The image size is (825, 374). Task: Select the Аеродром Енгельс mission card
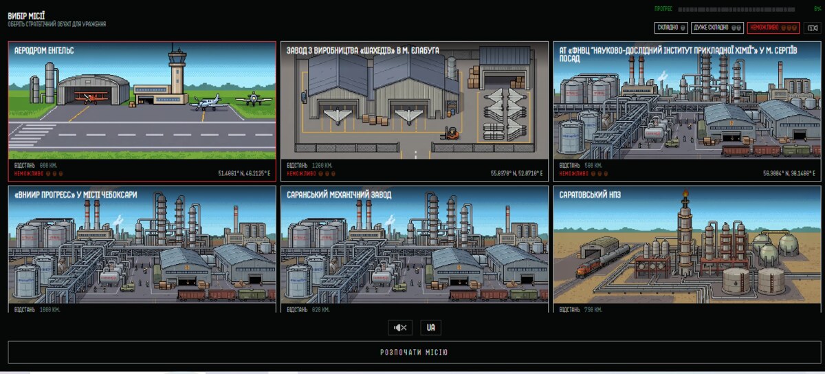coord(142,111)
